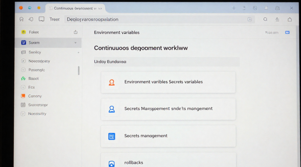Click the blue person icon on second card

point(111,109)
